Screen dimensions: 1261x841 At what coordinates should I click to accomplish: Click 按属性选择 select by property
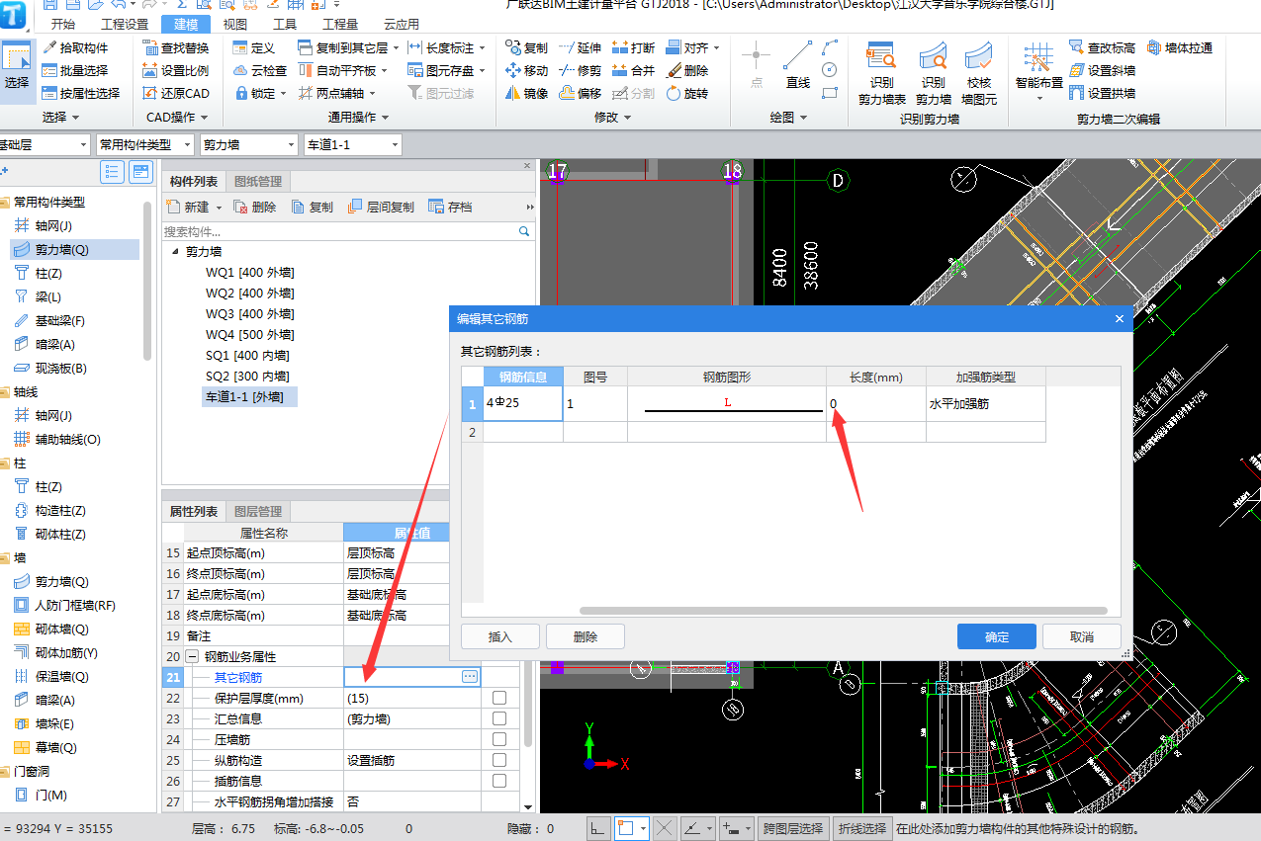tap(81, 93)
